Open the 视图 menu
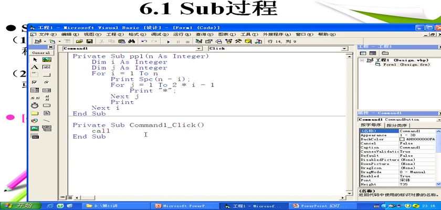The image size is (441, 210). coord(92,34)
